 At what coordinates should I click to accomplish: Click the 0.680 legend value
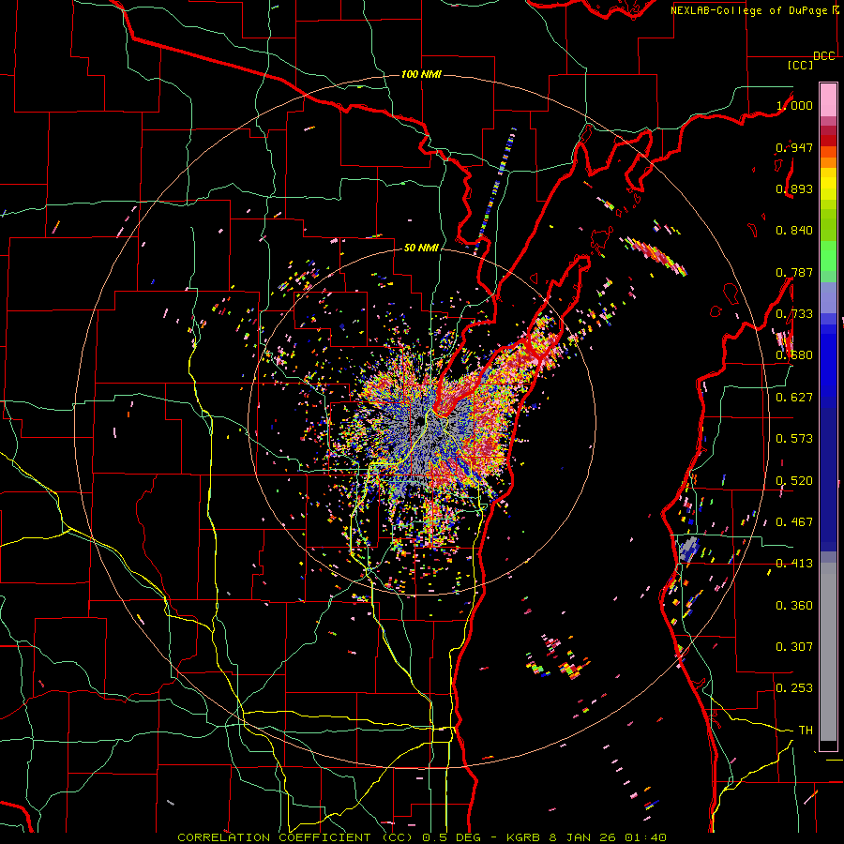[794, 355]
